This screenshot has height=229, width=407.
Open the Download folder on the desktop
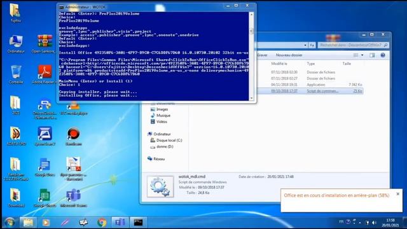[16, 198]
